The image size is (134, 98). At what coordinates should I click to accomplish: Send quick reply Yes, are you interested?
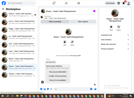tap(58, 72)
